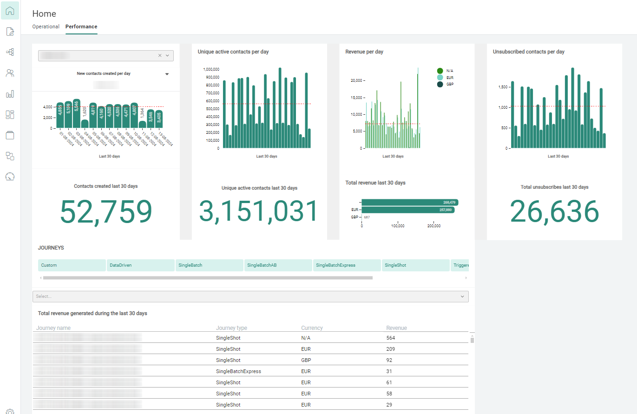Select the Custom journey type tile
Viewport: 637px width, 414px height.
pyautogui.click(x=72, y=265)
